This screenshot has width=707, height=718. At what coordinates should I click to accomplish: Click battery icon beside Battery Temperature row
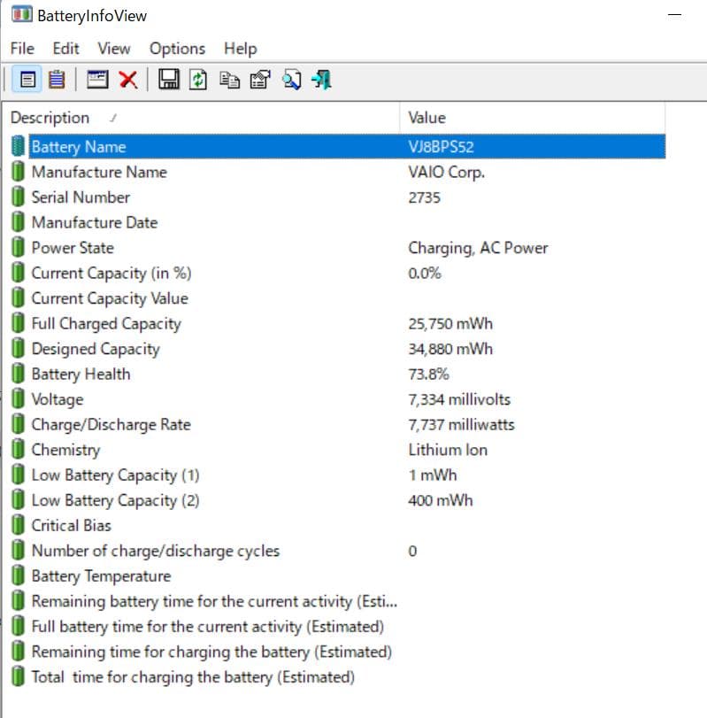18,575
